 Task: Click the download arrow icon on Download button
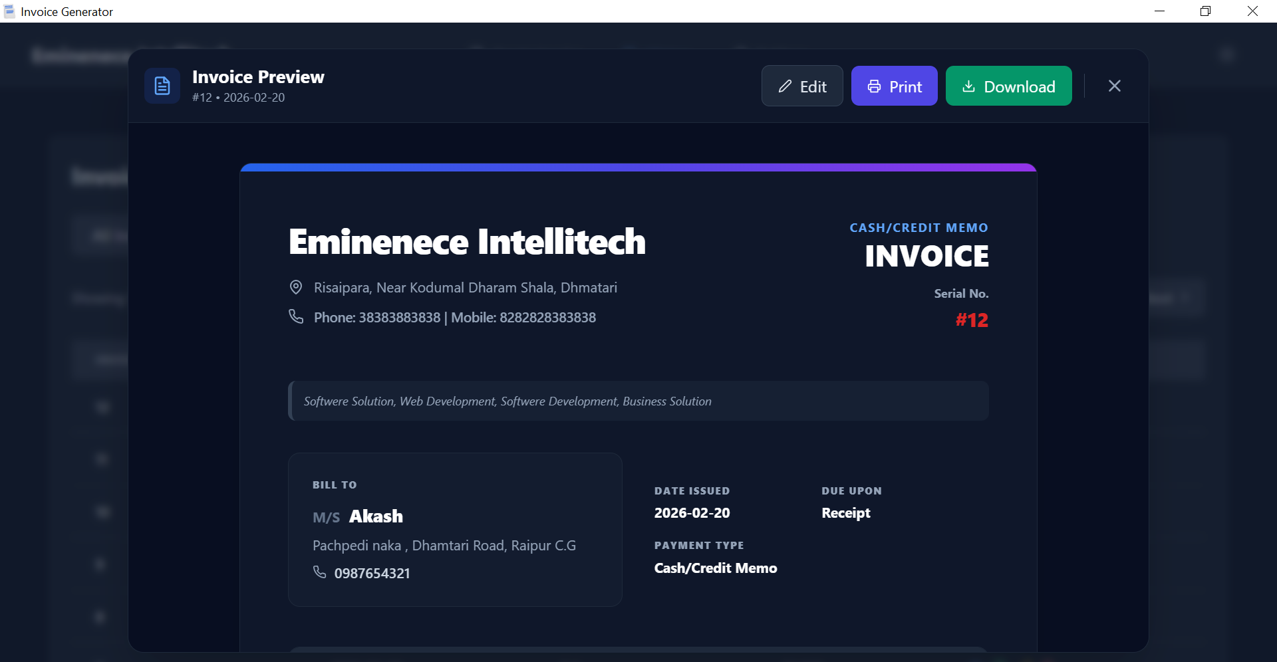click(x=968, y=86)
